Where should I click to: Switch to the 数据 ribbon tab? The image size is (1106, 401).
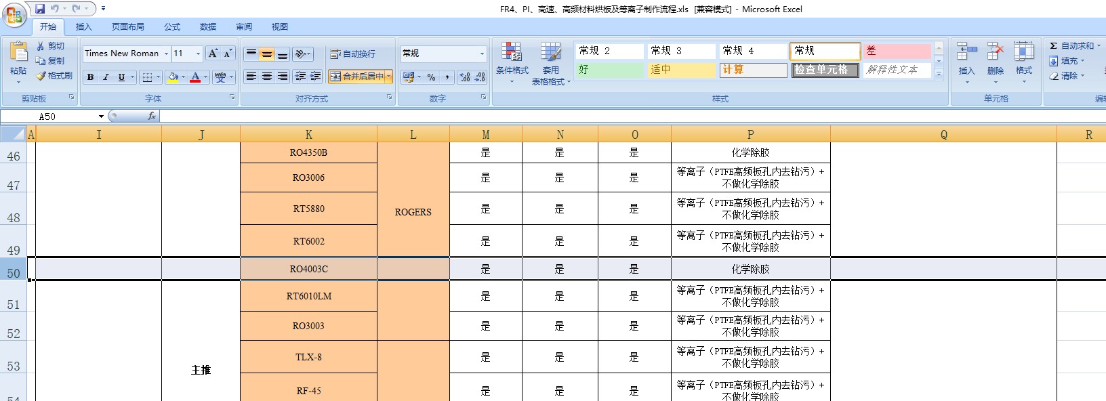(x=208, y=27)
